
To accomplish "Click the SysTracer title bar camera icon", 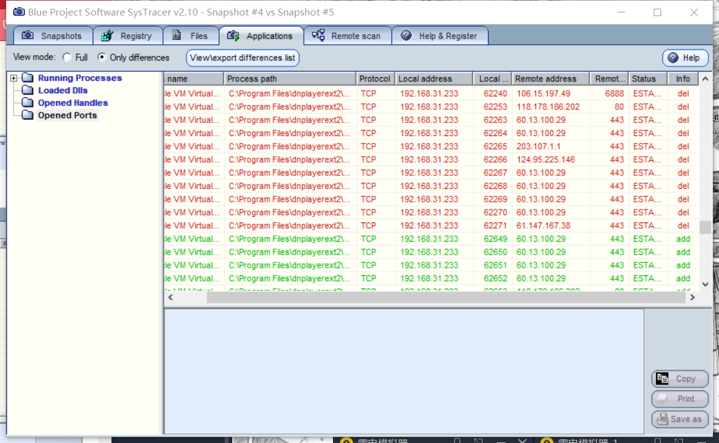I will click(x=19, y=11).
